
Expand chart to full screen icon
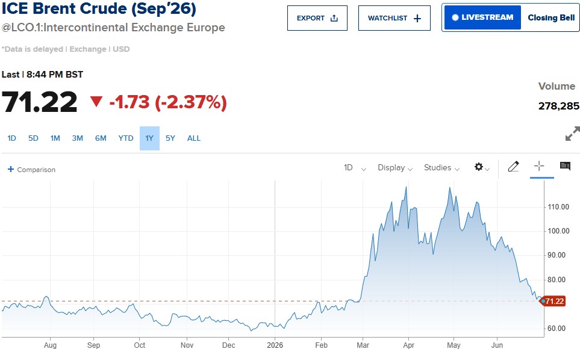[x=573, y=134]
